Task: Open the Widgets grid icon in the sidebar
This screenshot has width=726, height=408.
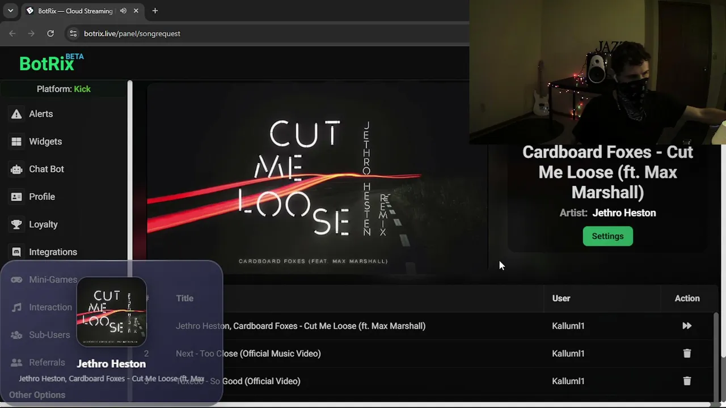Action: point(16,142)
